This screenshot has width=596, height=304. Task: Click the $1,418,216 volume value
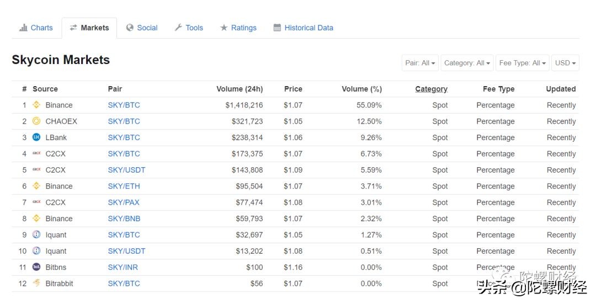[x=244, y=105]
